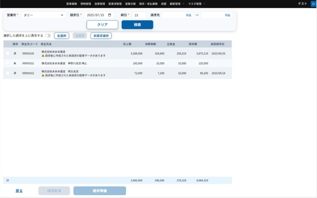The image size is (317, 198).
Task: Click warning icon on 埼玉支店 row
Action: (43, 75)
